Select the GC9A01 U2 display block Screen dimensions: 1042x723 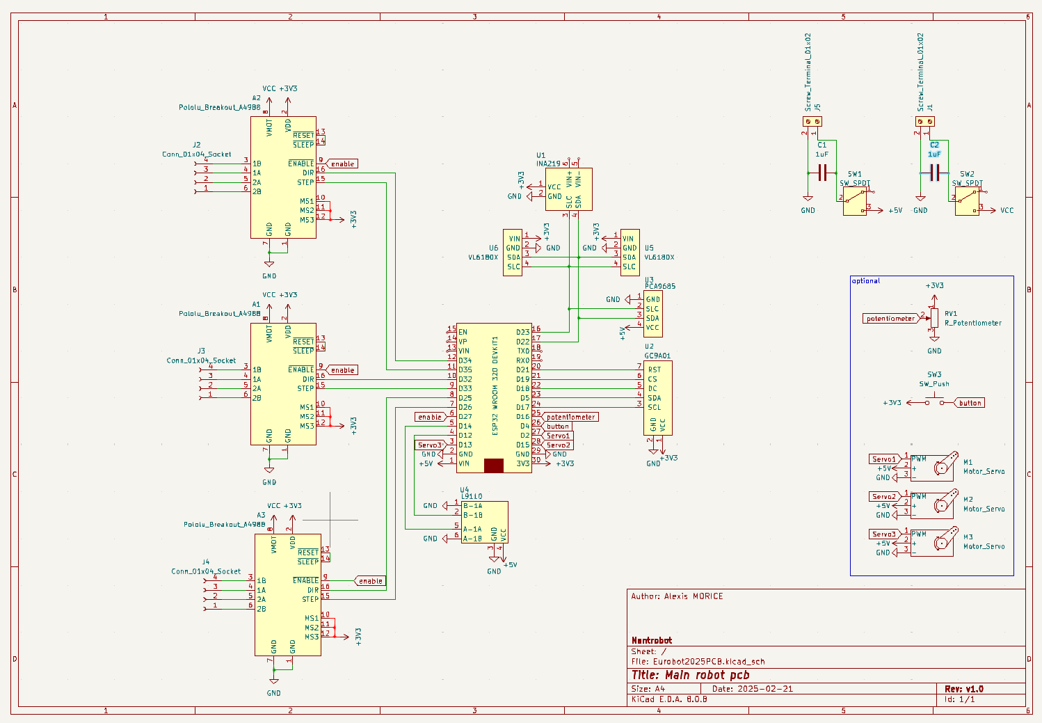click(657, 398)
